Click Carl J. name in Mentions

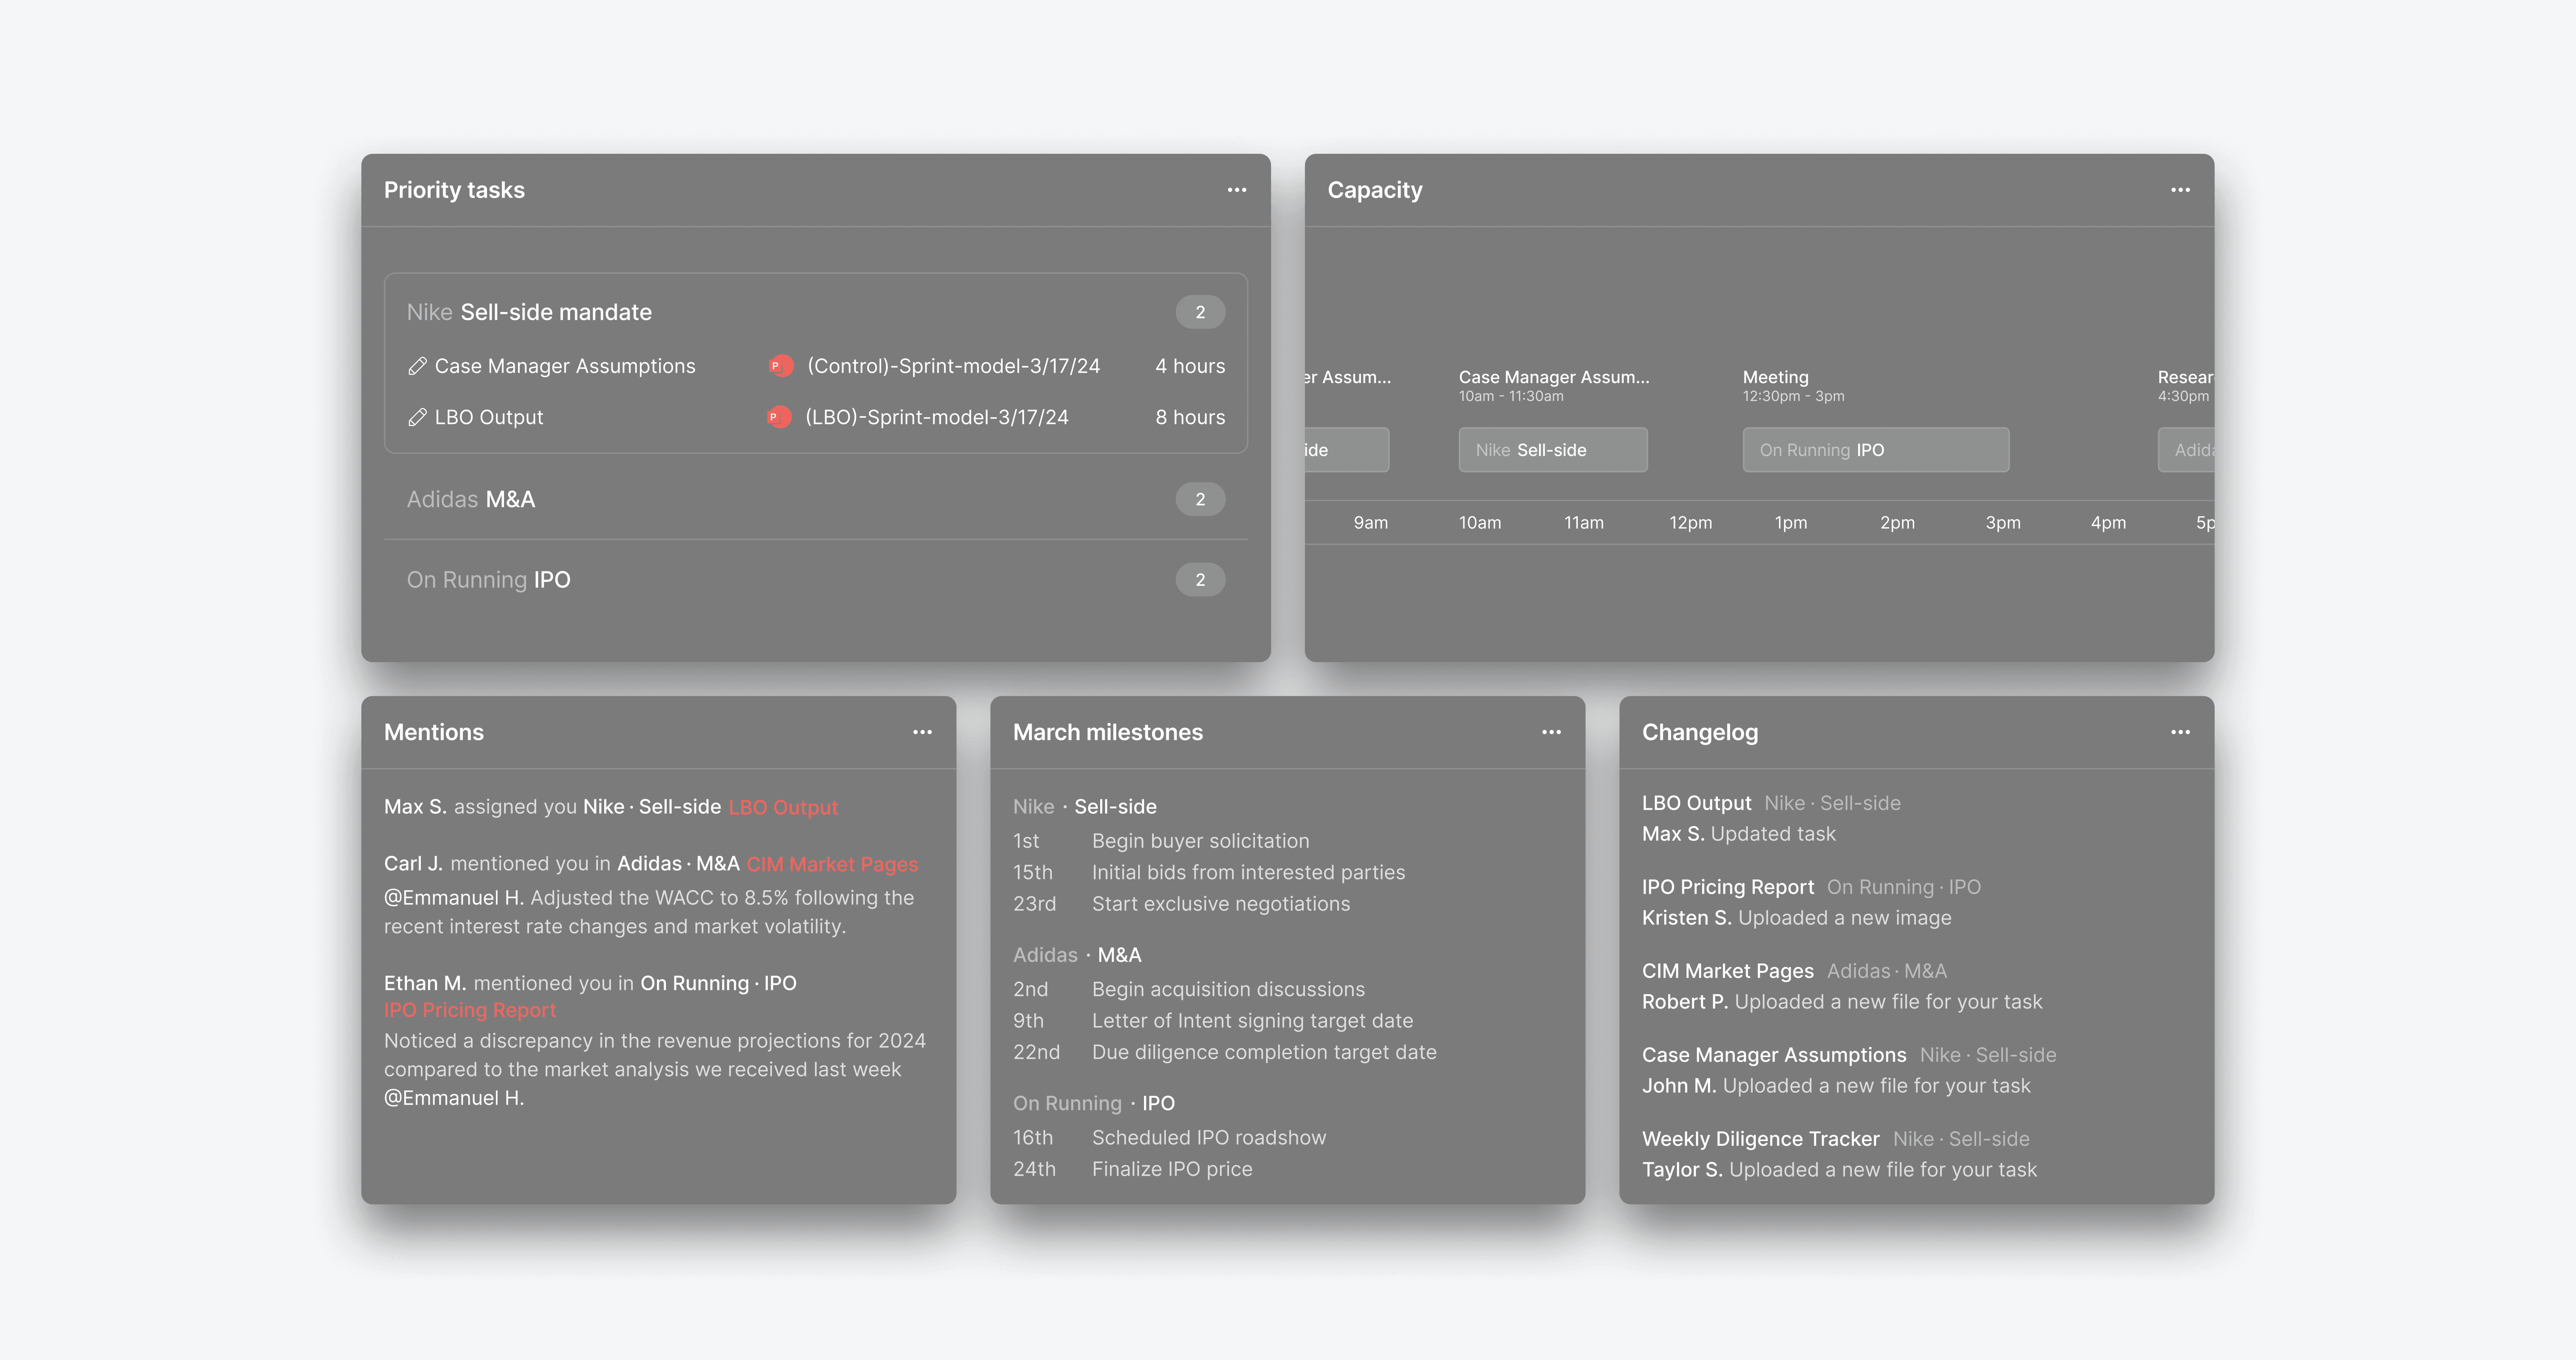coord(413,864)
